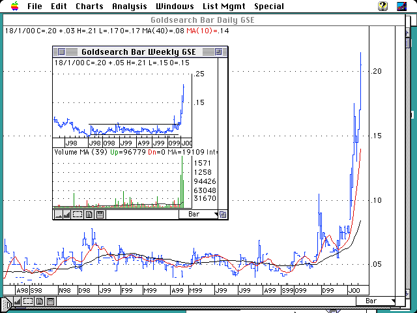Click the 94426 volume axis label
Viewport: 417px width, 313px height.
[x=205, y=181]
